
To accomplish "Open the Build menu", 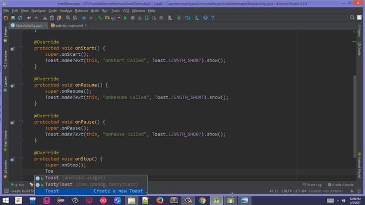I will coord(95,11).
